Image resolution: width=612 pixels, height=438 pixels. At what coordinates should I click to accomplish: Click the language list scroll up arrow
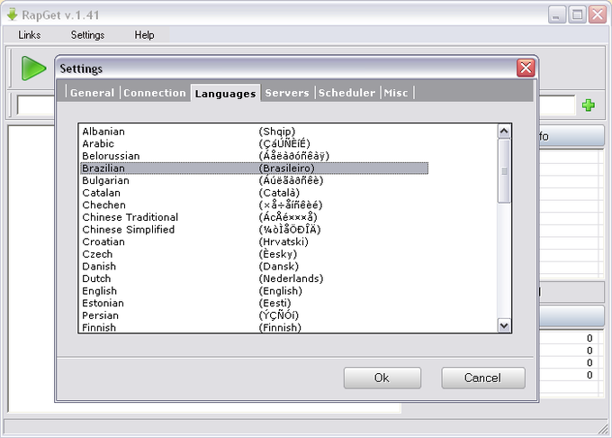tap(504, 132)
